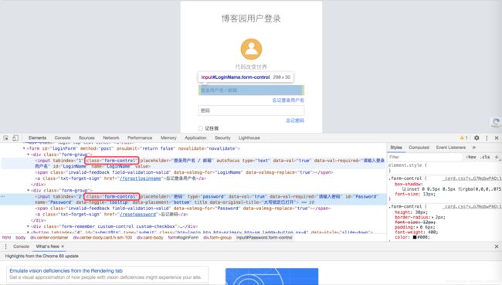Viewport: 502px width, 285px height.
Task: Close the What's New tab
Action: tap(63, 246)
